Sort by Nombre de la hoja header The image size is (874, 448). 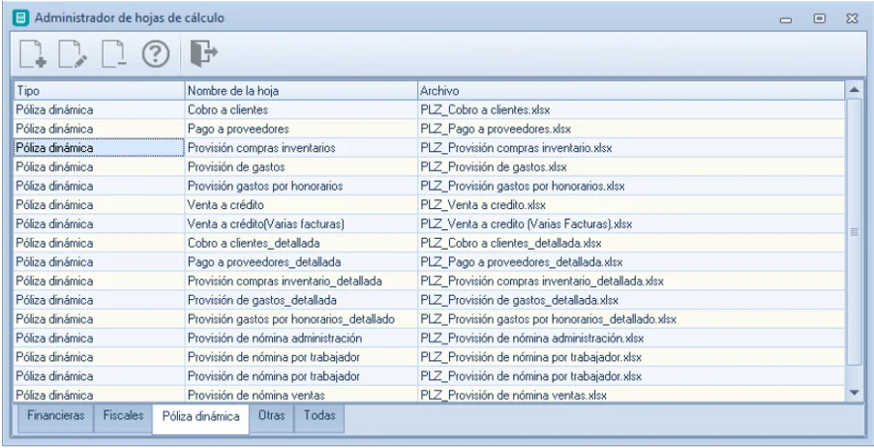(301, 91)
